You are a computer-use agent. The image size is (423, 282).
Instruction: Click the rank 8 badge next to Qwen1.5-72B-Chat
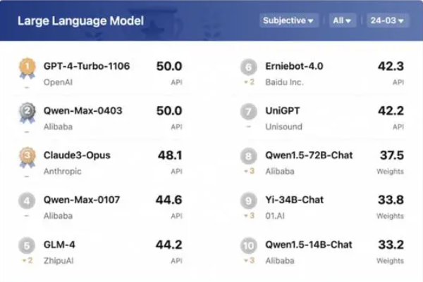click(248, 156)
